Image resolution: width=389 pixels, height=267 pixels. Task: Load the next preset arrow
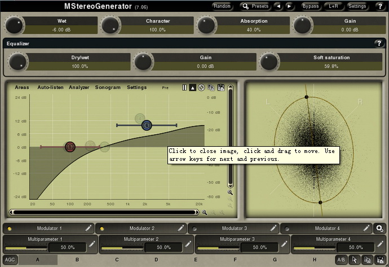coord(289,6)
